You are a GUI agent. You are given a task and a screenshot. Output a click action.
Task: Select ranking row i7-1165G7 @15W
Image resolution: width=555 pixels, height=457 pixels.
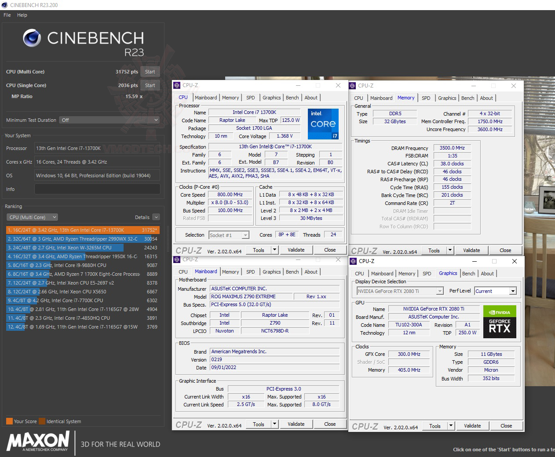coord(83,327)
